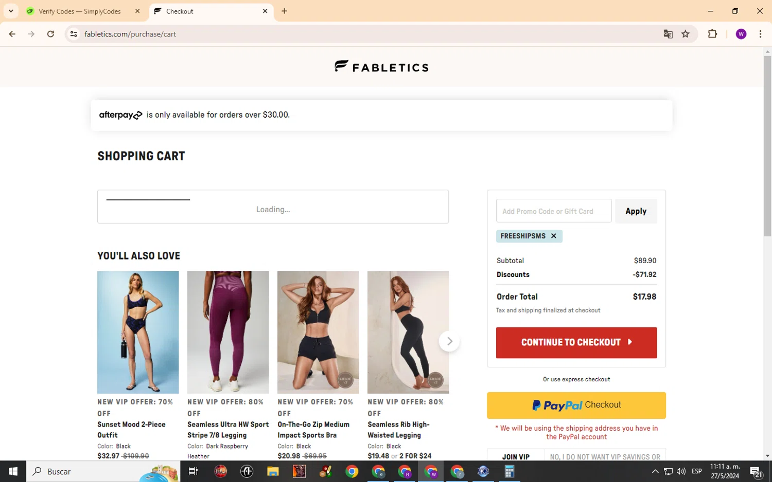Switch to Chrome profile W taskbar window
This screenshot has width=772, height=482.
click(x=431, y=471)
